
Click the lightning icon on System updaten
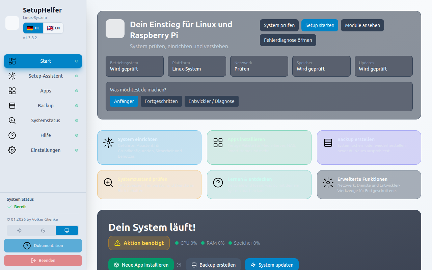coord(253,265)
